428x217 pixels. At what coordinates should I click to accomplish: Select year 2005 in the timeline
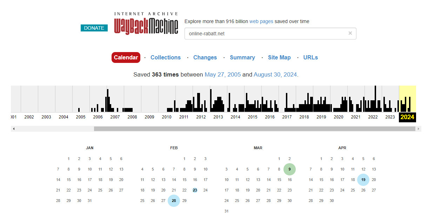click(x=81, y=117)
